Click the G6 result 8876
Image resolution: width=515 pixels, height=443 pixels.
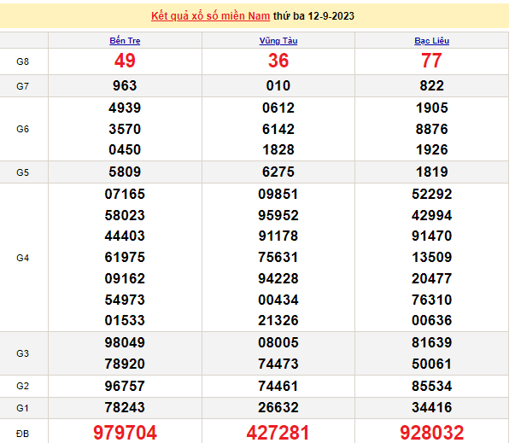[431, 129]
